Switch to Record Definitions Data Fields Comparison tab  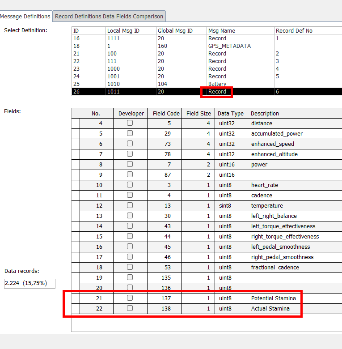(110, 17)
